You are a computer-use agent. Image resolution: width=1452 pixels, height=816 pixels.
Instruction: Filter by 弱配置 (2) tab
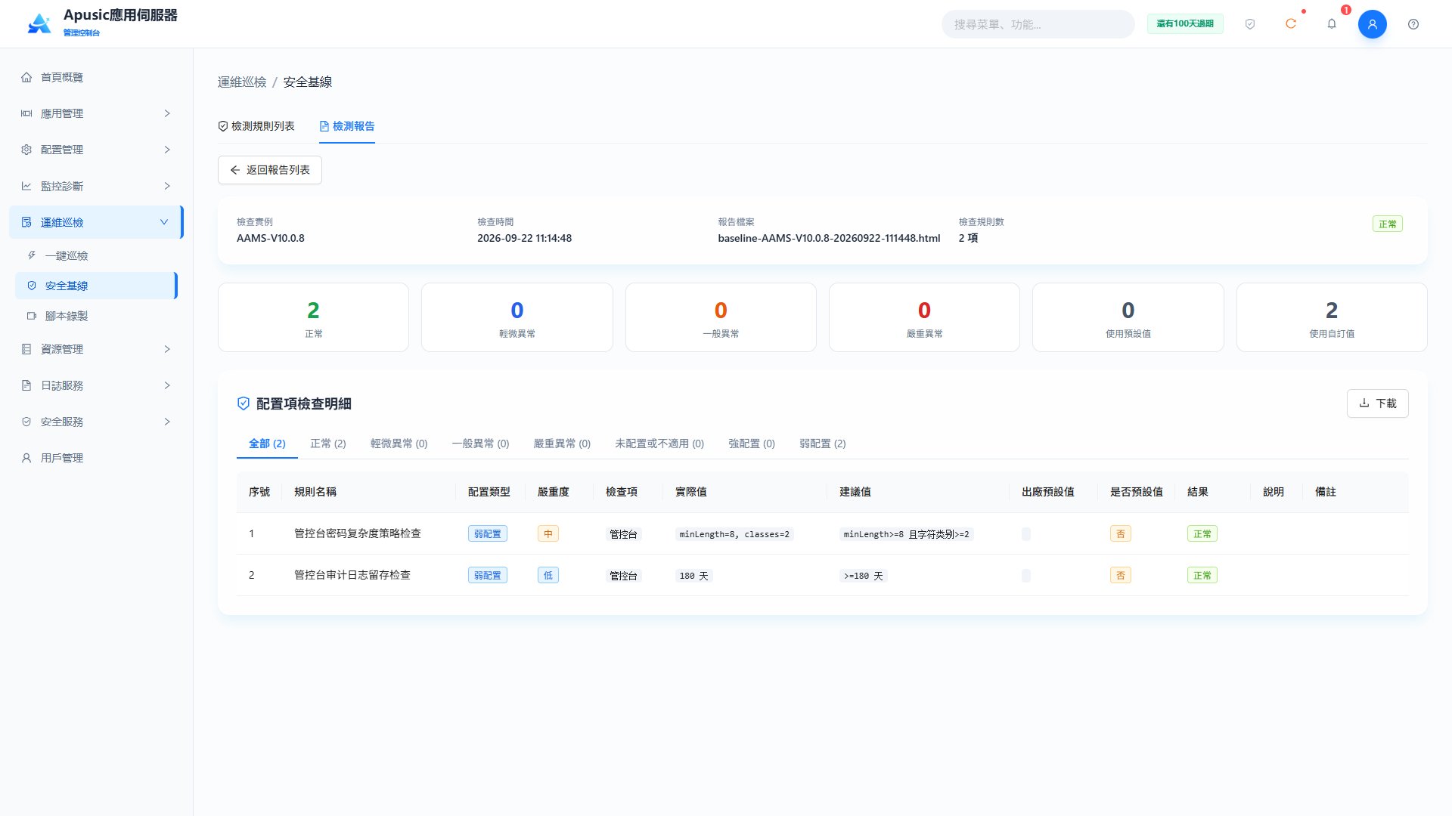[x=823, y=444]
